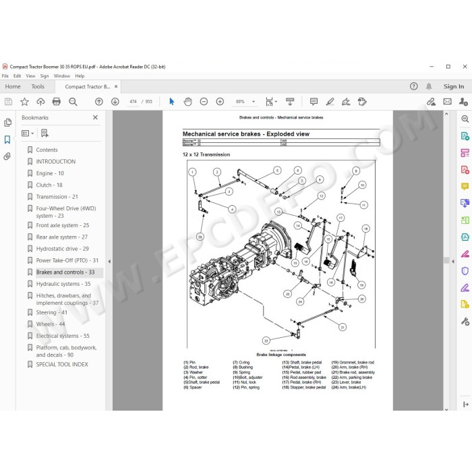Click the upload to cloud icon
Screen dimensions: 472x472
[40, 102]
